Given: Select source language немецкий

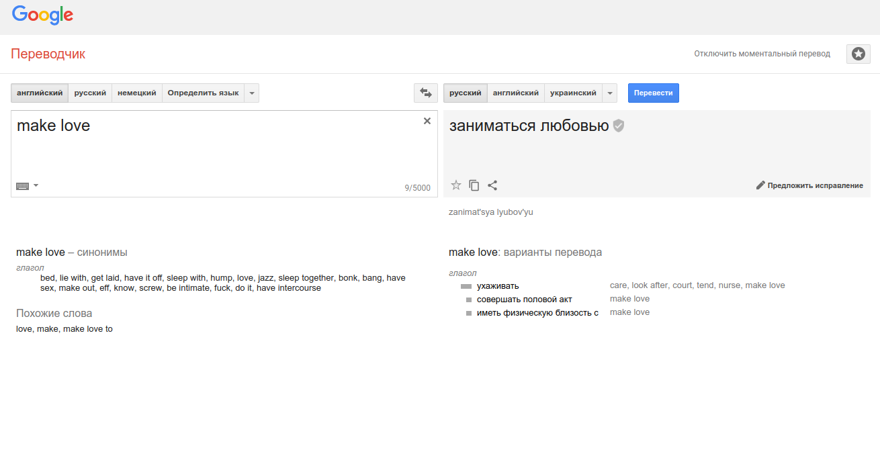Looking at the screenshot, I should tap(137, 93).
